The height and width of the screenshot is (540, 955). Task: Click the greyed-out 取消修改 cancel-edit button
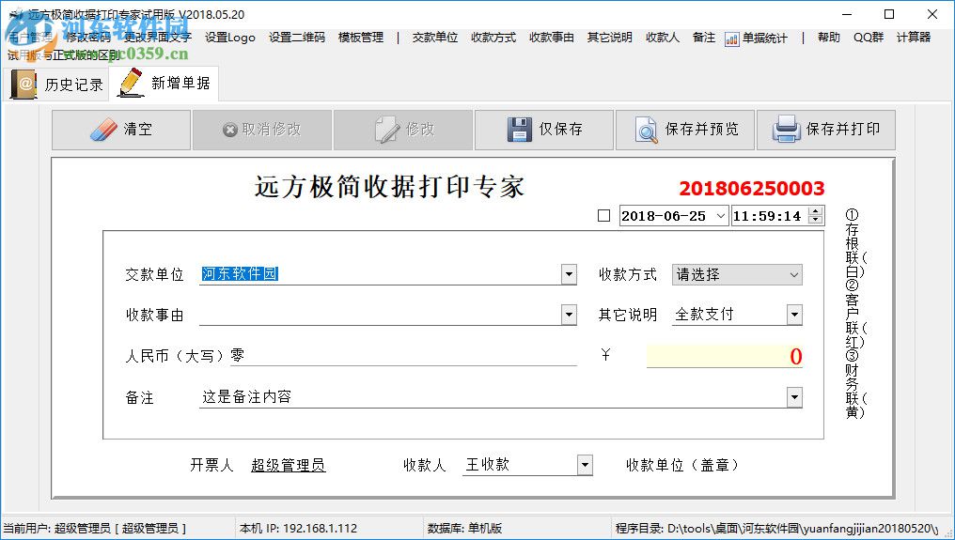(x=262, y=130)
